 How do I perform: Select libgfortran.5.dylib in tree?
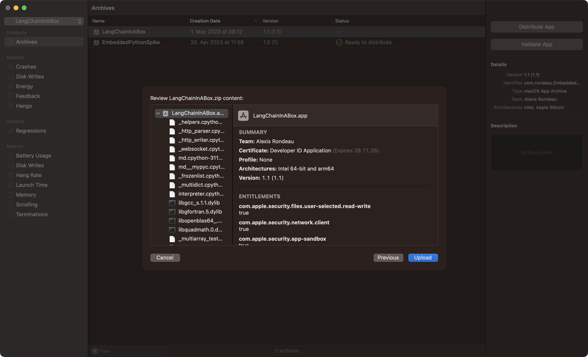click(x=200, y=212)
